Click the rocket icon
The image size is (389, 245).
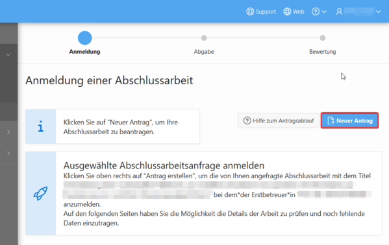click(x=40, y=193)
